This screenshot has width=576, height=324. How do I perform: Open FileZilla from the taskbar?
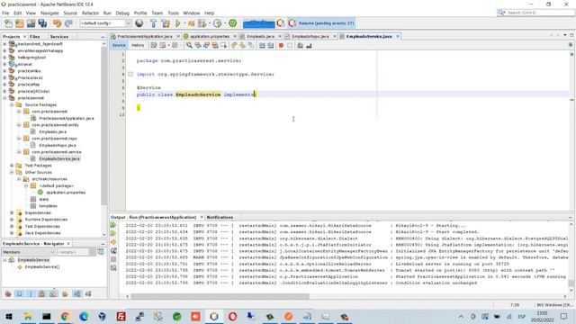[x=121, y=316]
